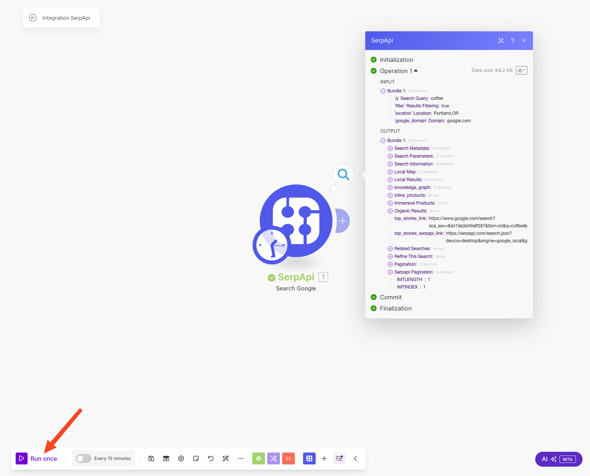Click the IMTLENGTH value row
Image resolution: width=590 pixels, height=476 pixels.
click(413, 280)
